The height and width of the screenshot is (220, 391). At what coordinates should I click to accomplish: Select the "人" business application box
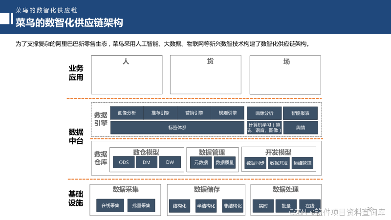pyautogui.click(x=127, y=75)
